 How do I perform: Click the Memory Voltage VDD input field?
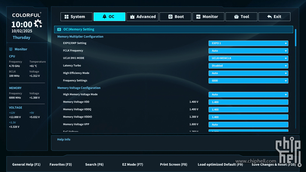tap(248, 102)
